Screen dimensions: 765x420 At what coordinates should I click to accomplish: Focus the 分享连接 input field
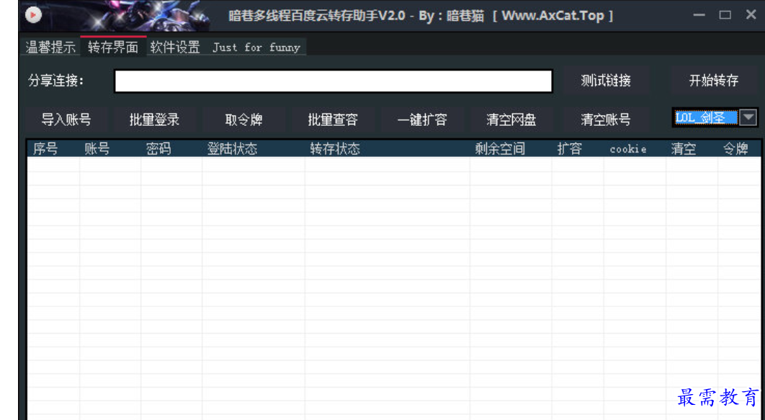(334, 81)
